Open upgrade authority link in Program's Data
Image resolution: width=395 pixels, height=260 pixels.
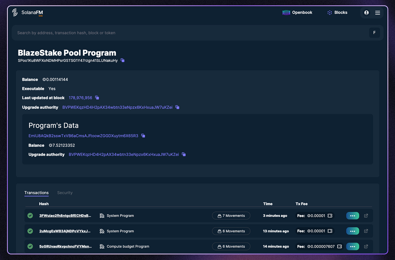point(124,155)
